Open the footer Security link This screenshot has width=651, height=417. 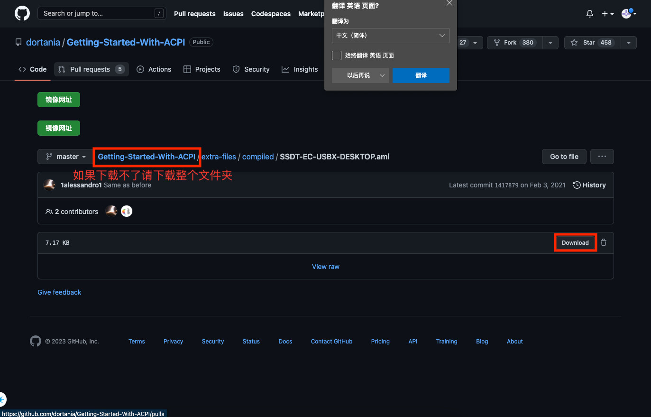point(213,342)
